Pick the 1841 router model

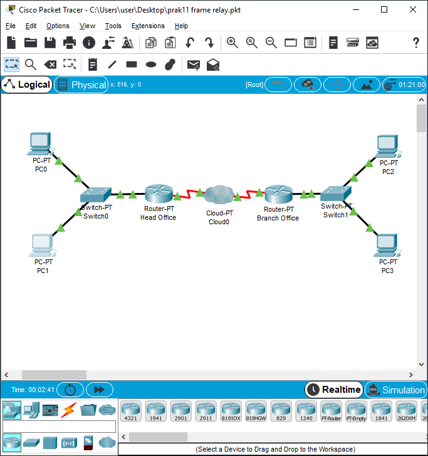pyautogui.click(x=381, y=411)
